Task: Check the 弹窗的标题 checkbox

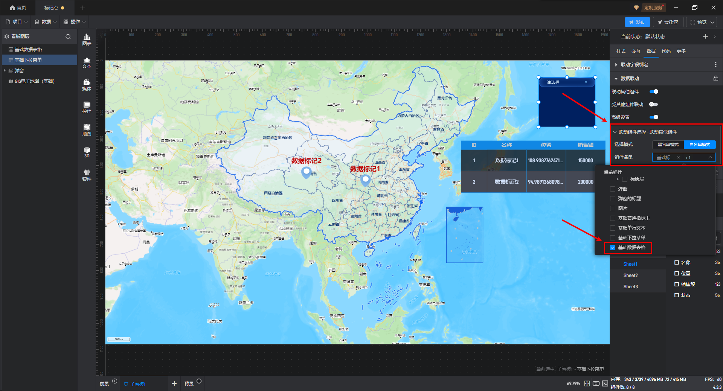Action: tap(613, 199)
